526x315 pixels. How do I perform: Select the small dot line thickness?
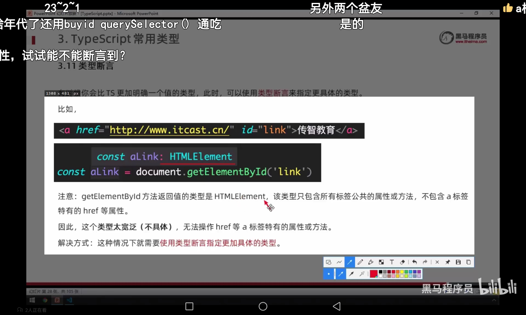[328, 274]
